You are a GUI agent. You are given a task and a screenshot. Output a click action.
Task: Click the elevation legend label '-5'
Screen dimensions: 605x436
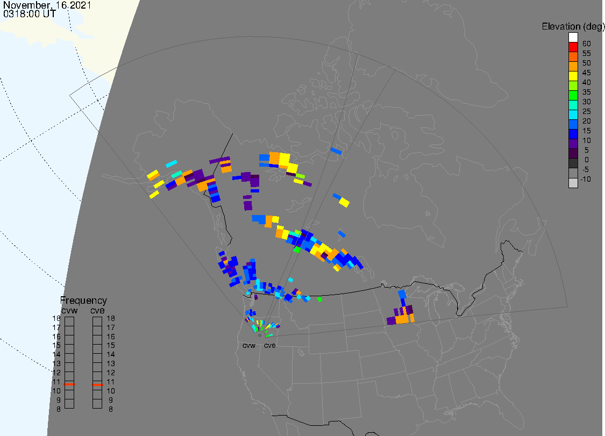pos(586,169)
